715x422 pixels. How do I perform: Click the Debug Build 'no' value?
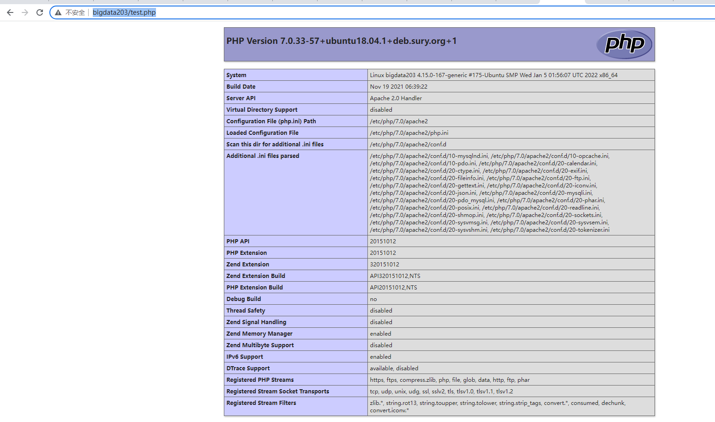click(x=373, y=299)
